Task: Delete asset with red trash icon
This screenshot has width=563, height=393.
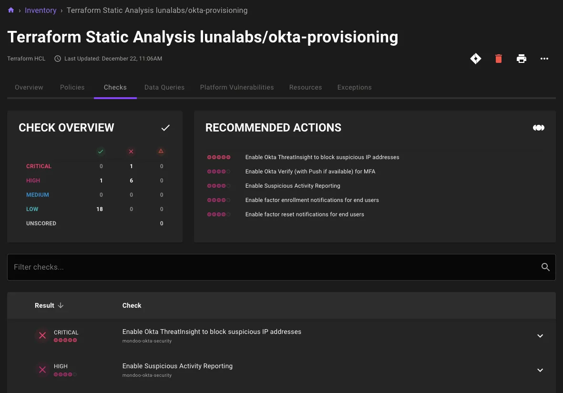Action: pyautogui.click(x=498, y=59)
